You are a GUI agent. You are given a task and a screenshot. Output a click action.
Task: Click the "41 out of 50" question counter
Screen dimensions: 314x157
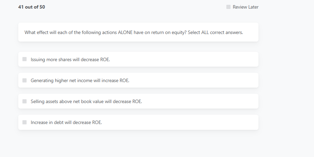[31, 7]
